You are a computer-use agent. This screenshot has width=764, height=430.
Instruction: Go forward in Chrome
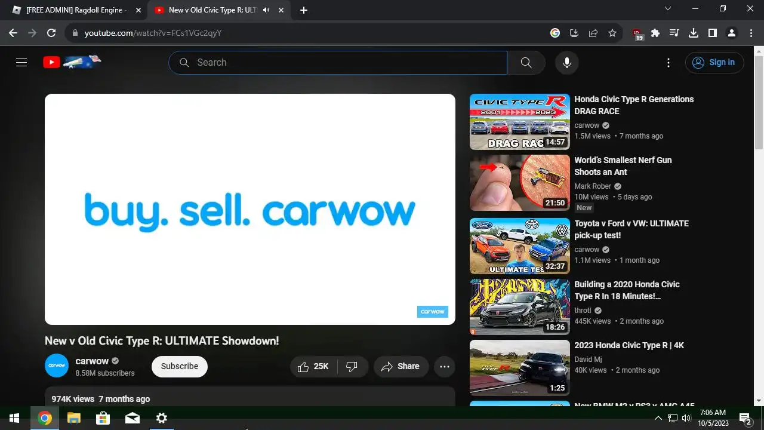coord(32,33)
